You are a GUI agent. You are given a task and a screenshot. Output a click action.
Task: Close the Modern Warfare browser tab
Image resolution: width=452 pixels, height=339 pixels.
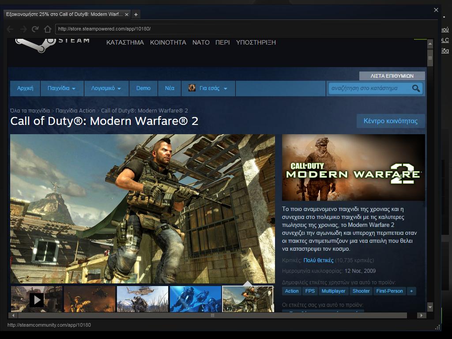click(127, 15)
